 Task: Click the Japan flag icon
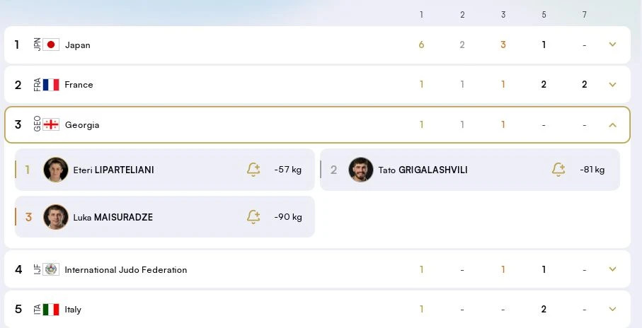pyautogui.click(x=51, y=45)
